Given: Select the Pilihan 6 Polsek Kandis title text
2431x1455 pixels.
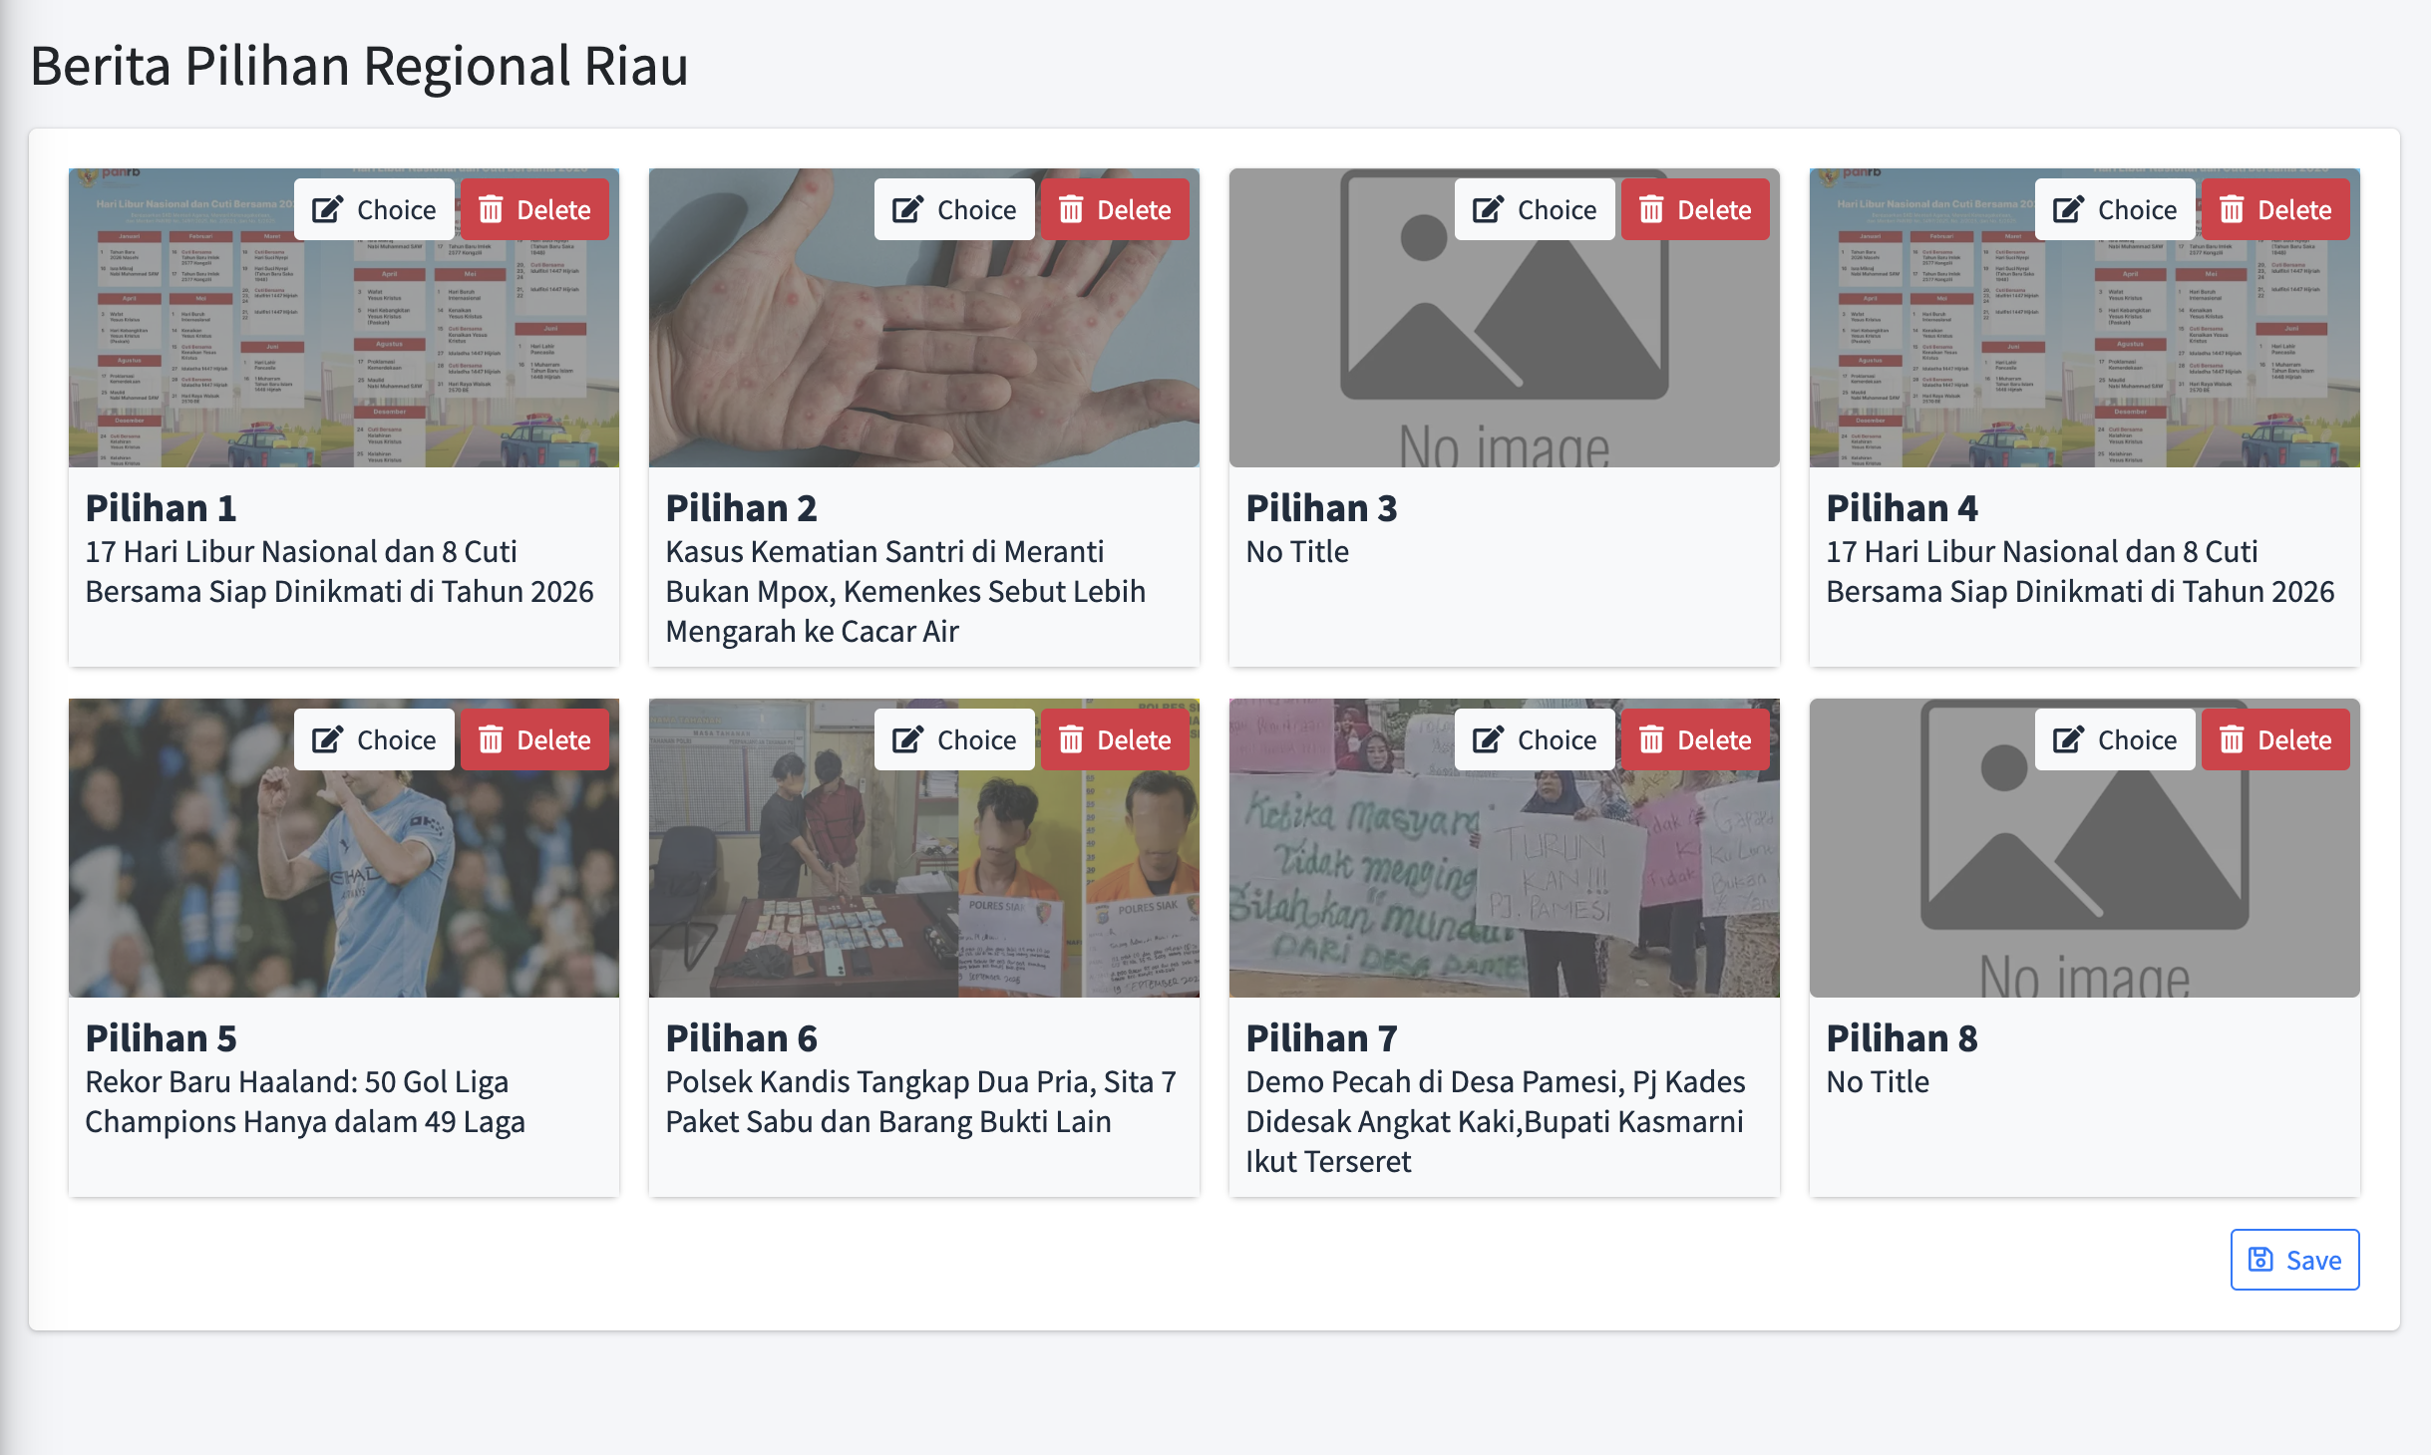Looking at the screenshot, I should [920, 1101].
